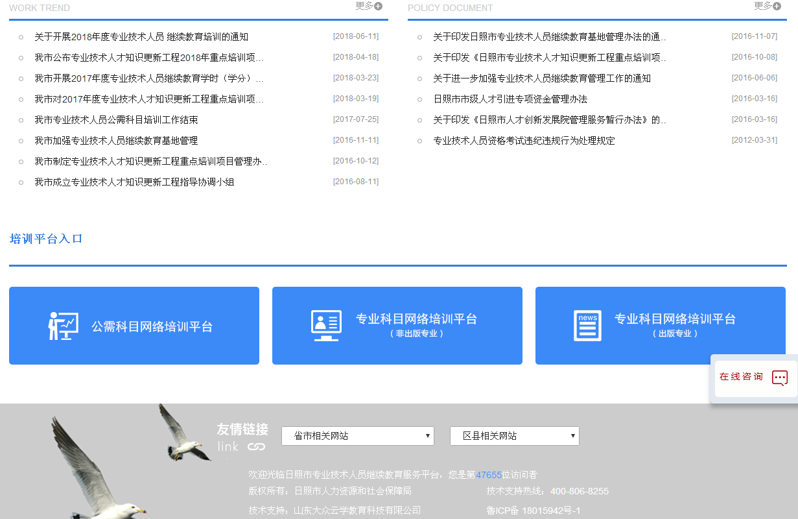Click the presenter icon on public-subject training platform

64,326
